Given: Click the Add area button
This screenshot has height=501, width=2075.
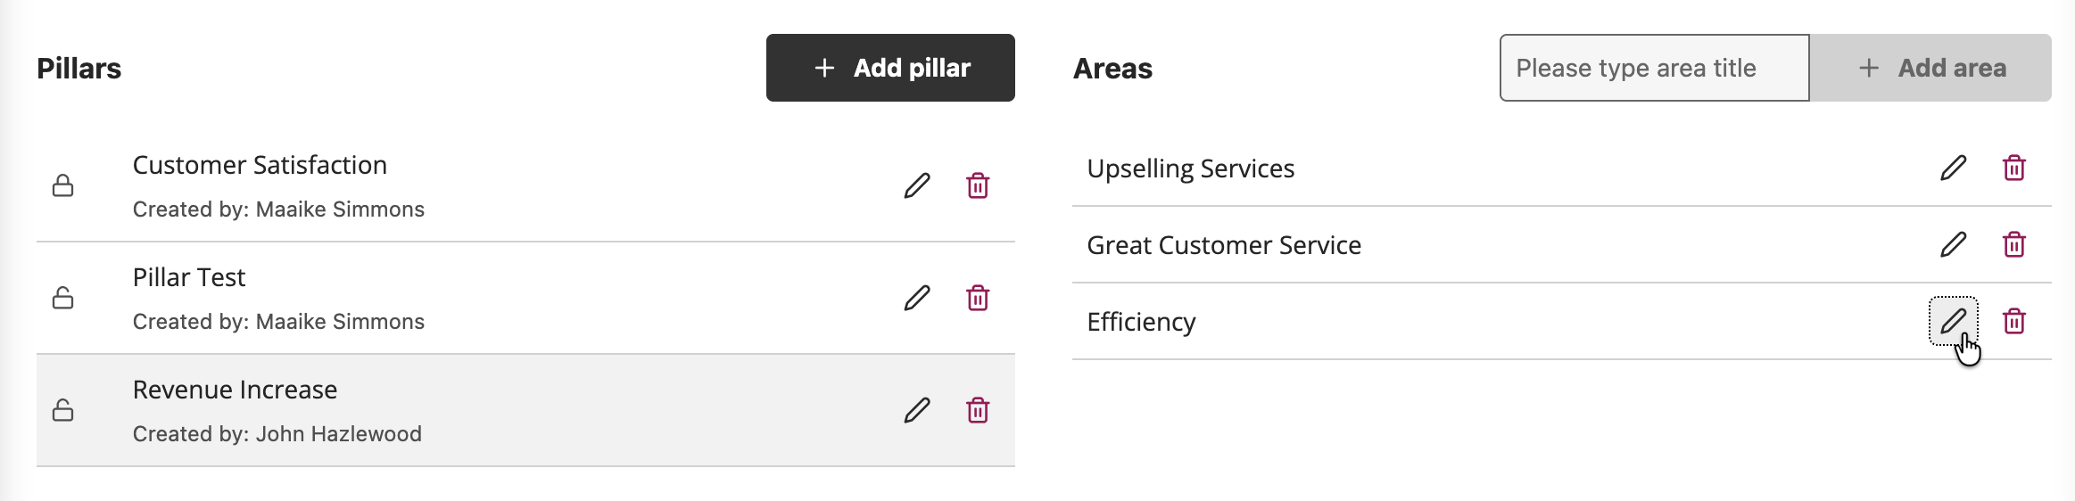Looking at the screenshot, I should click(x=1930, y=68).
